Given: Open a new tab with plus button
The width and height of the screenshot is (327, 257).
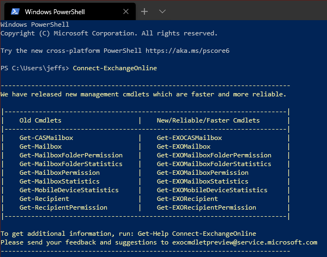Looking at the screenshot, I should tap(144, 11).
